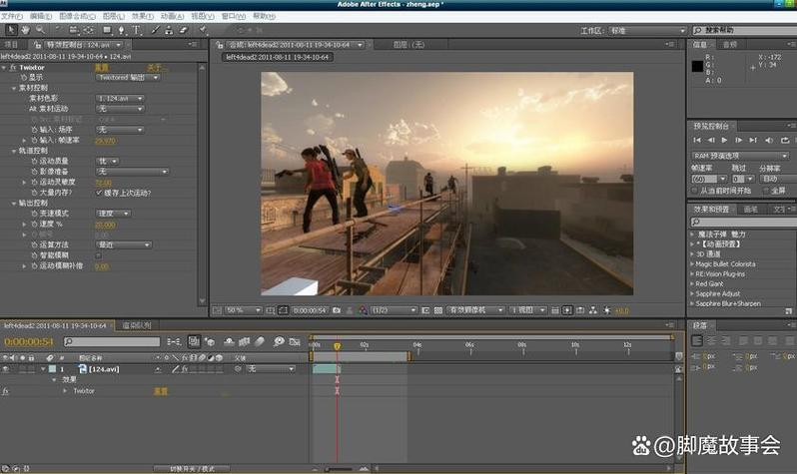The height and width of the screenshot is (474, 797).
Task: Toggle the fx switch beside Twixtor effect header
Action: click(13, 67)
